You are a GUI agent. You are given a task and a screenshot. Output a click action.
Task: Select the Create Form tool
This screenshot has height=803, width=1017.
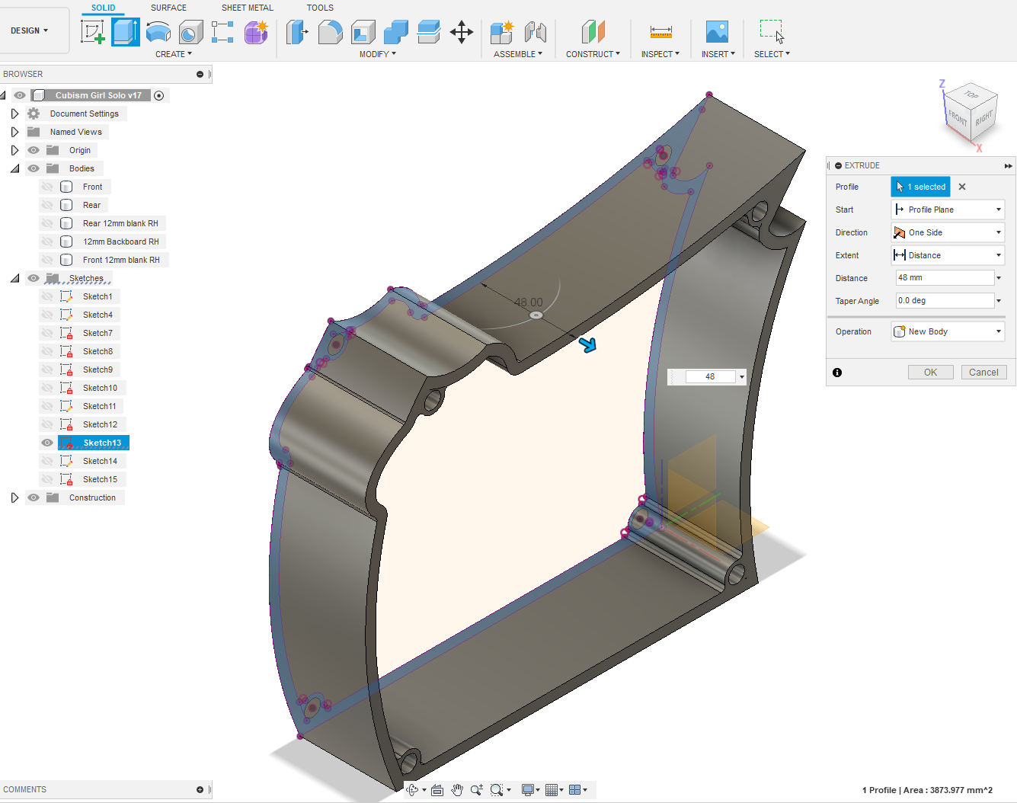[256, 32]
